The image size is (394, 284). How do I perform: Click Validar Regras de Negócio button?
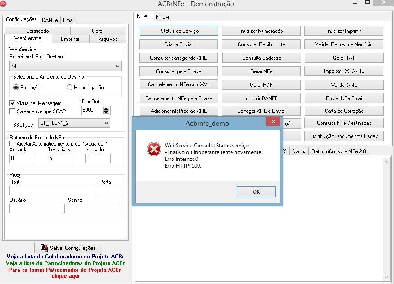tap(344, 44)
